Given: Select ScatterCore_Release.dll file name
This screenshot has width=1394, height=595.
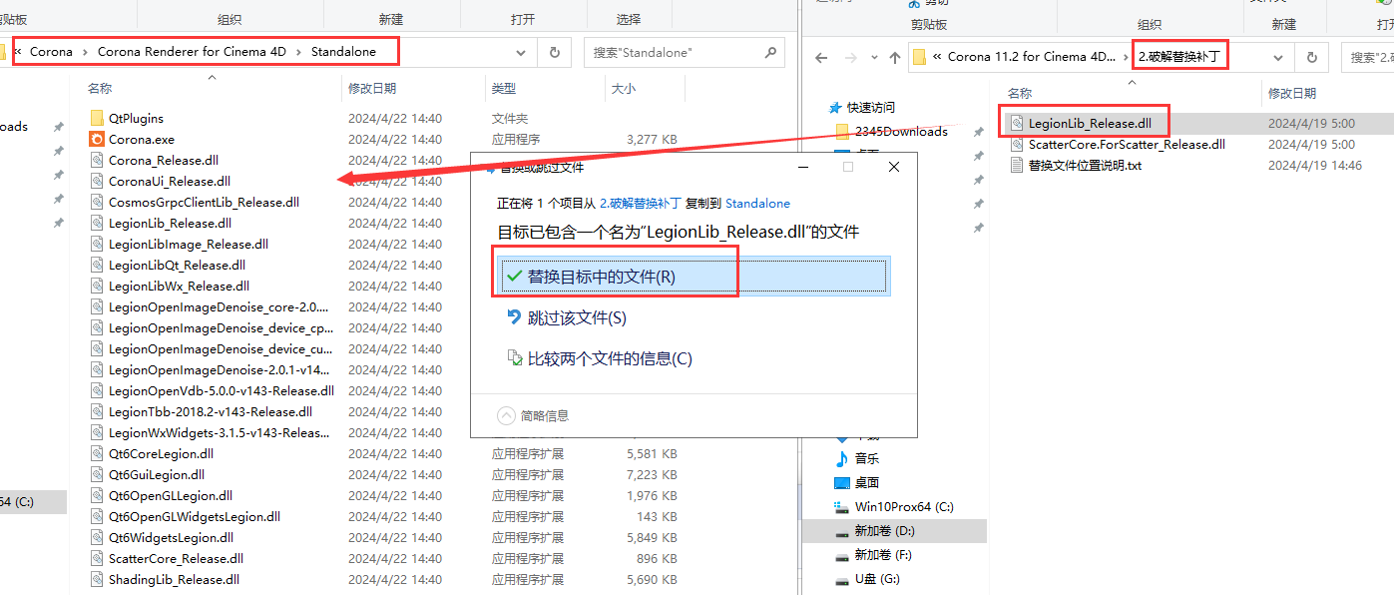Looking at the screenshot, I should (177, 558).
